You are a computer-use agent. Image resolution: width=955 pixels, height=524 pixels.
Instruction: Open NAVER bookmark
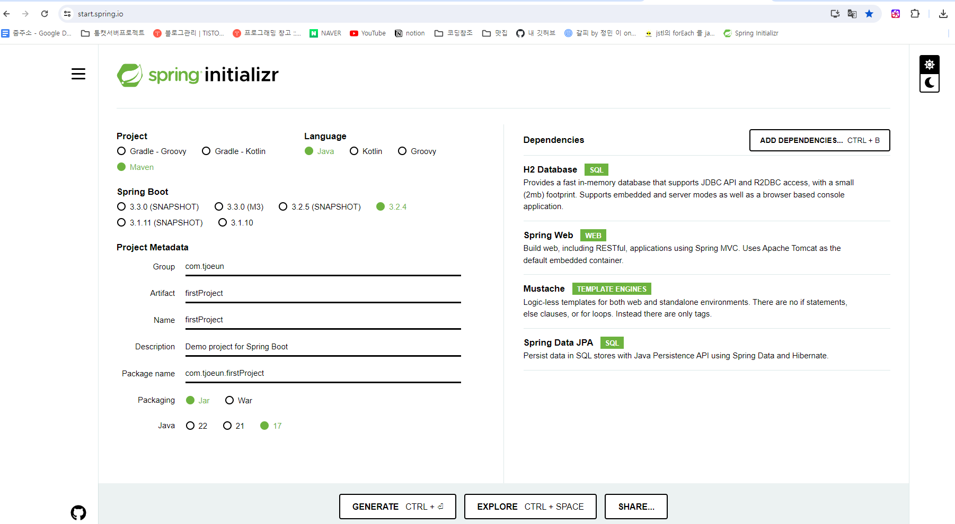coord(325,33)
